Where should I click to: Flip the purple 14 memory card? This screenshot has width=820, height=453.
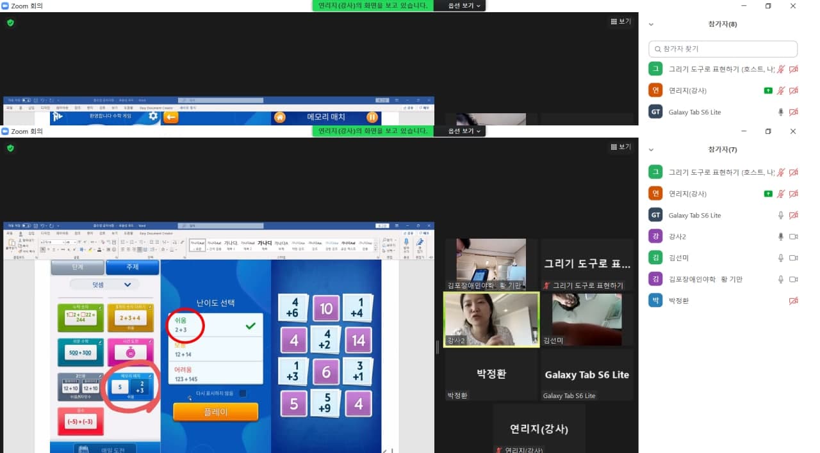coord(357,340)
